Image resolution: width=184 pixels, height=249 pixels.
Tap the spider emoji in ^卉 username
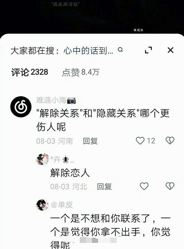66,160
